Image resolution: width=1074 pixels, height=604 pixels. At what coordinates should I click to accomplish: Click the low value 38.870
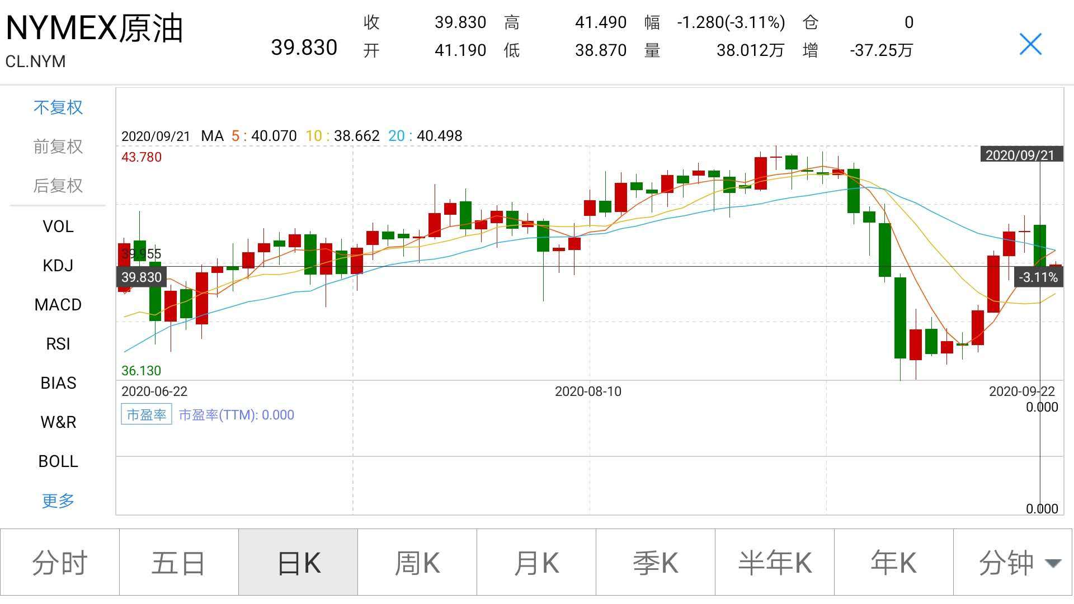[x=601, y=50]
